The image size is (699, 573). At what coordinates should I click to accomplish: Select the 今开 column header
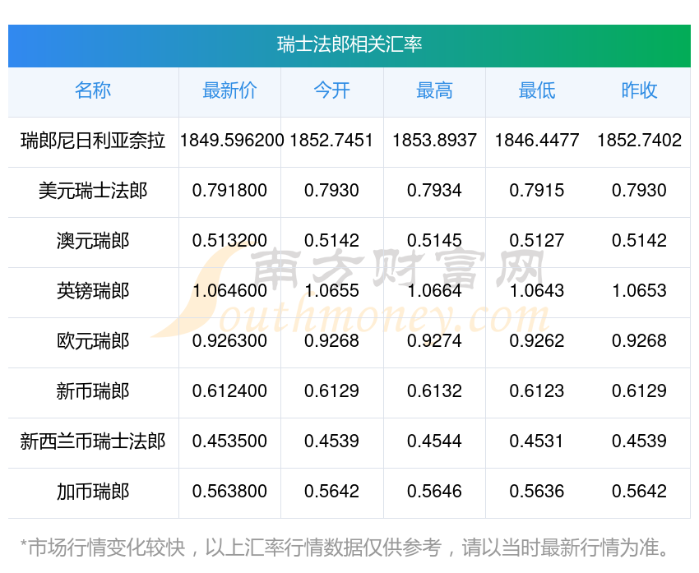pos(331,91)
